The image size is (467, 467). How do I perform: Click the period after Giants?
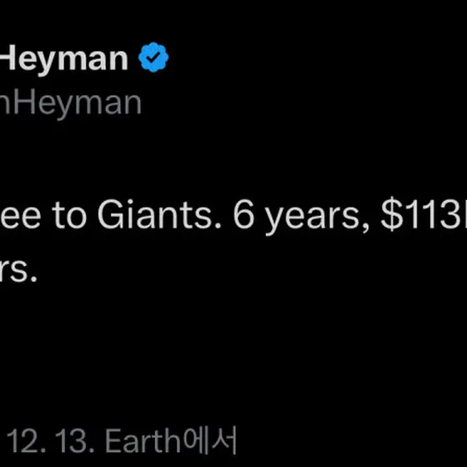click(218, 226)
